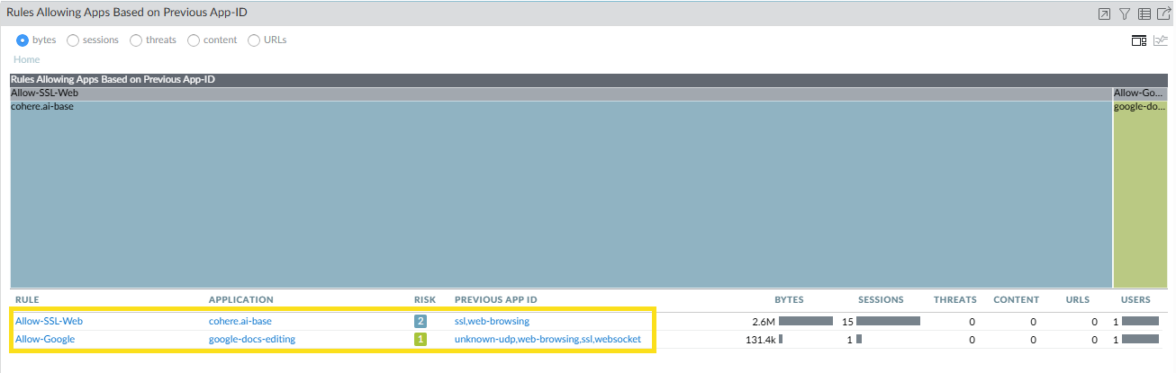This screenshot has height=373, width=1176.
Task: Click the table list view icon
Action: [1144, 13]
